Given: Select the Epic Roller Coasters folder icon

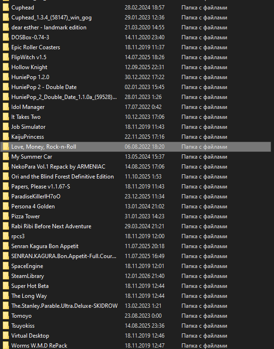Looking at the screenshot, I should [6, 47].
